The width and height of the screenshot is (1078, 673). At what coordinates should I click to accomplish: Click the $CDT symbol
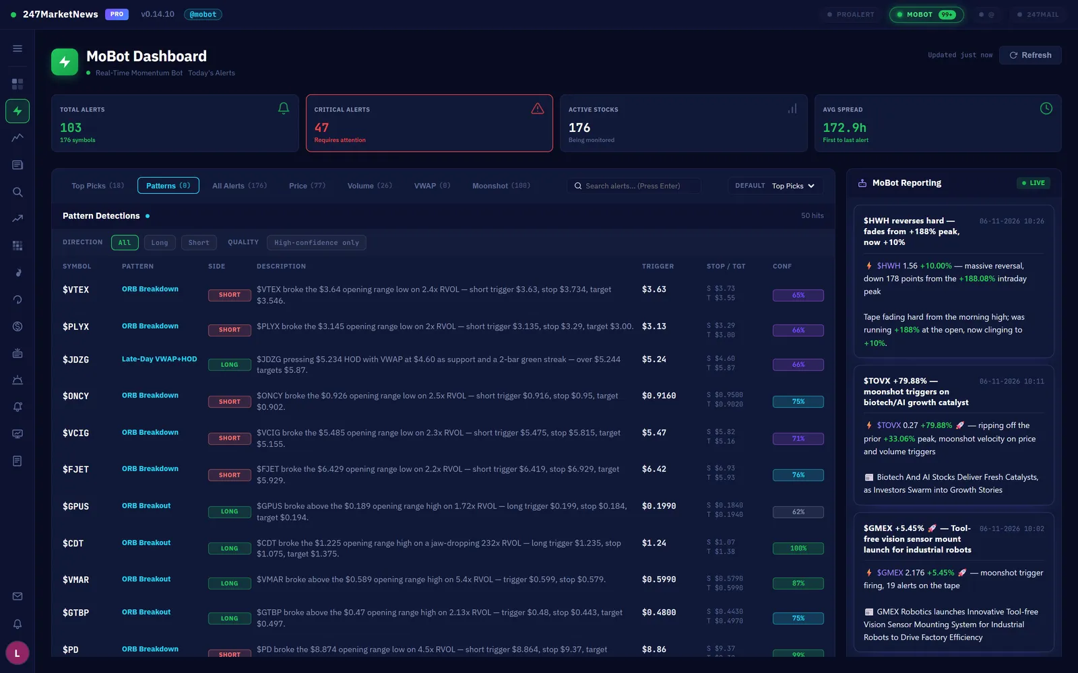73,543
